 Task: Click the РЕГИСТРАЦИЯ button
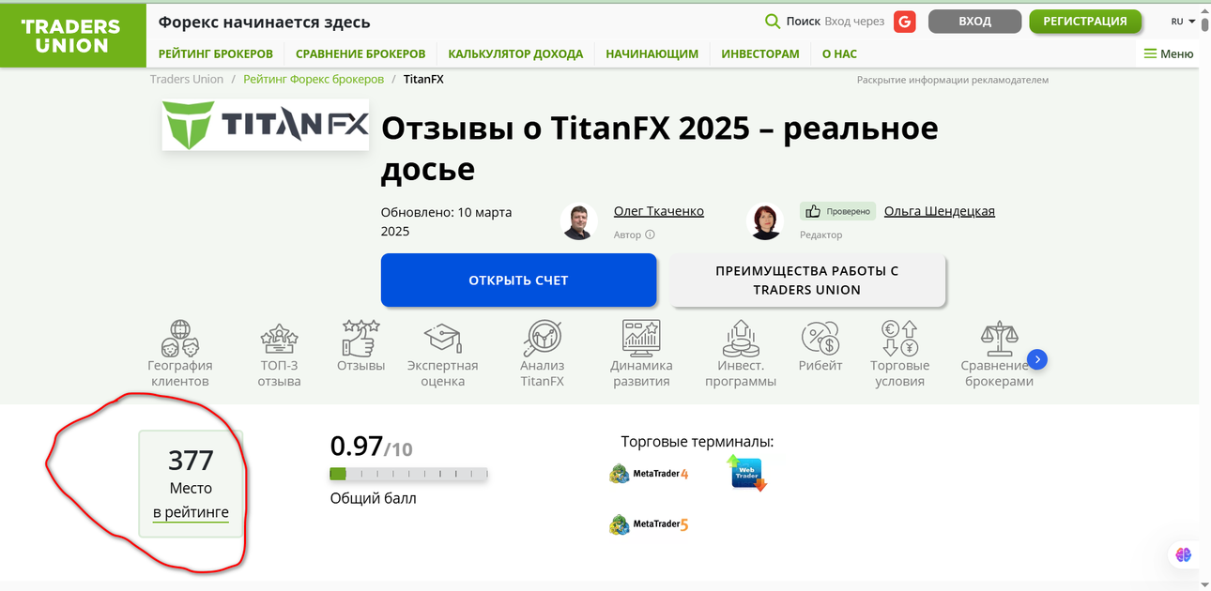coord(1085,22)
